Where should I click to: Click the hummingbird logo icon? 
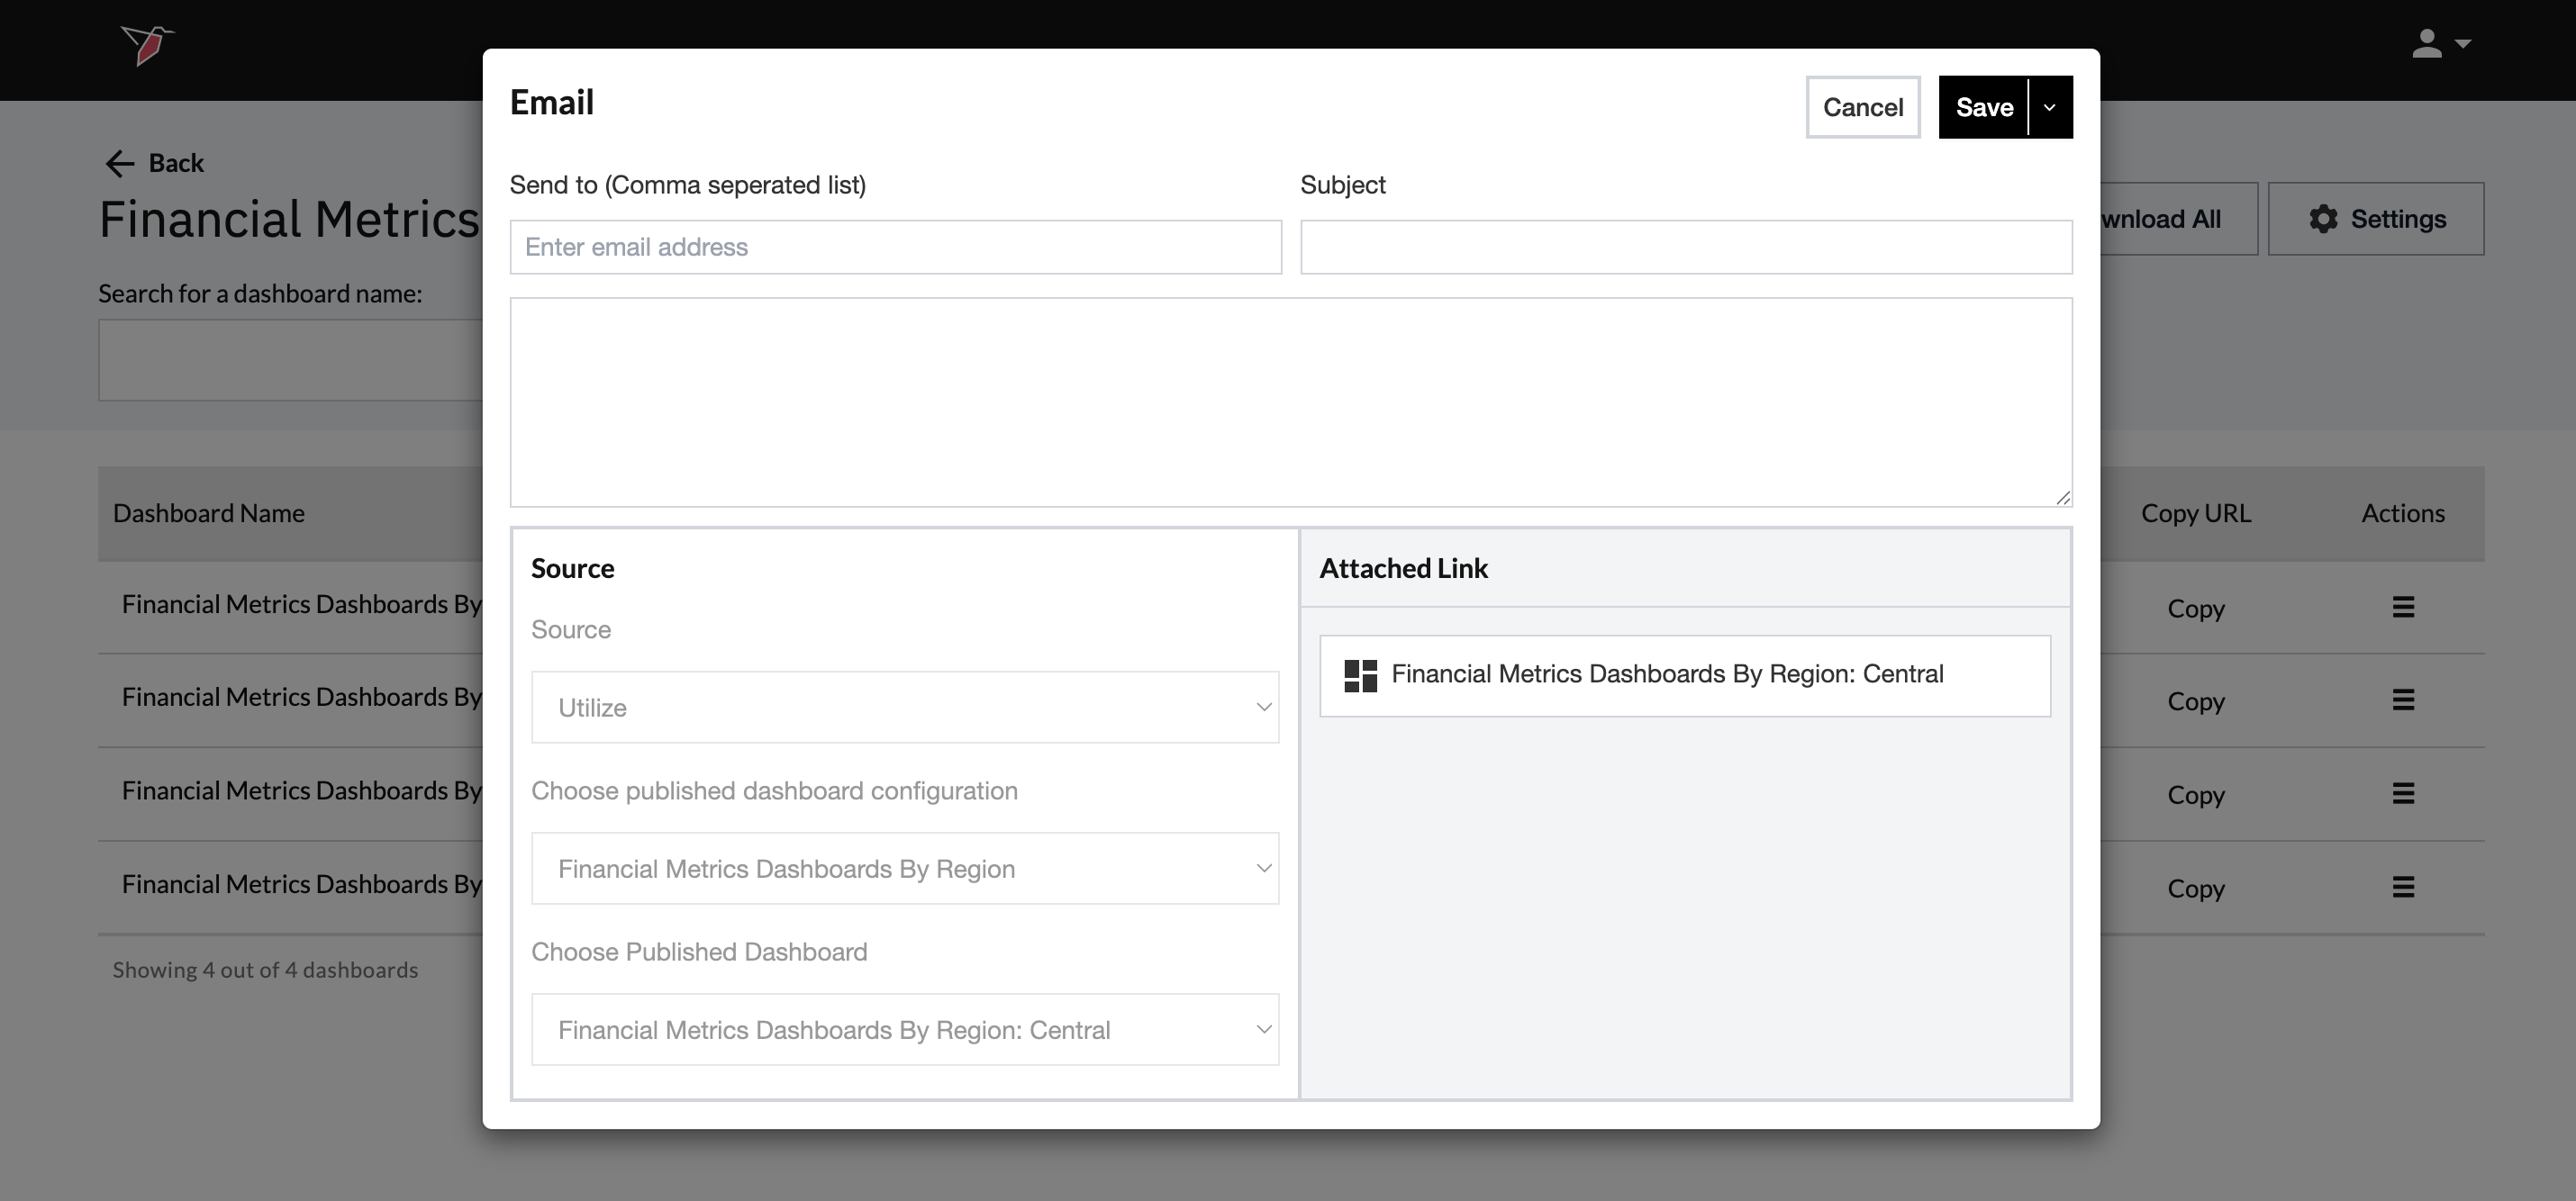147,45
